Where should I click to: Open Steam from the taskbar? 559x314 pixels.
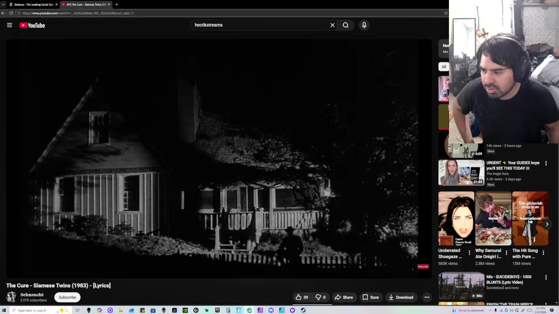tap(303, 310)
